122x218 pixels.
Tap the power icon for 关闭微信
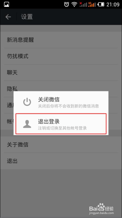coord(27,102)
